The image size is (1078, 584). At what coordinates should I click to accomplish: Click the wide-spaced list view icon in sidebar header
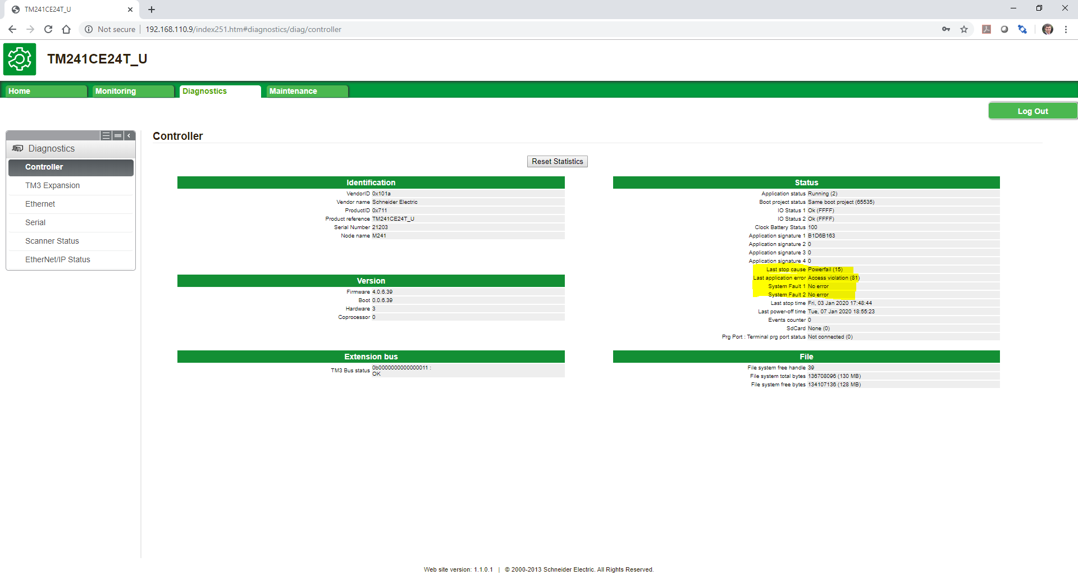(106, 135)
